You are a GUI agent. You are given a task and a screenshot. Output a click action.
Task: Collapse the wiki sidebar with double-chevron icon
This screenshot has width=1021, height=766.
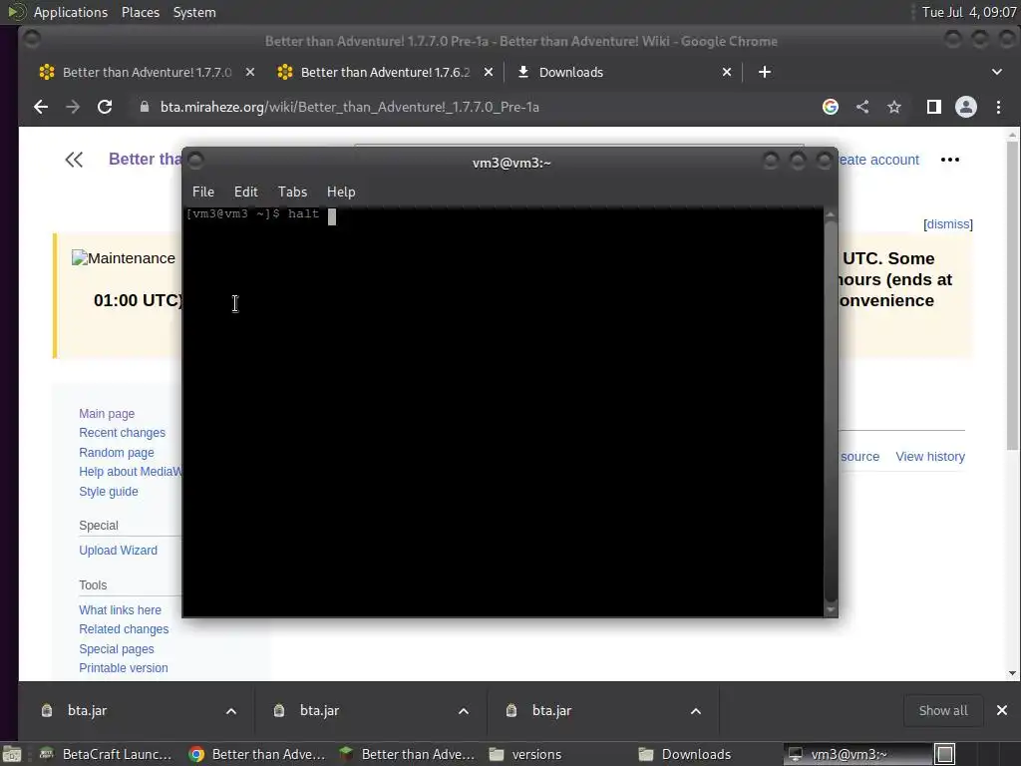[74, 160]
